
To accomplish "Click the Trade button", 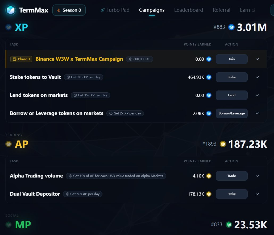I will pyautogui.click(x=231, y=176).
